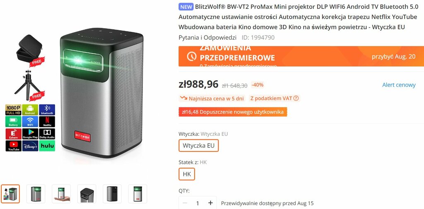This screenshot has width=424, height=209.
Task: Click the lowest price trend arrow icon
Action: click(x=183, y=98)
